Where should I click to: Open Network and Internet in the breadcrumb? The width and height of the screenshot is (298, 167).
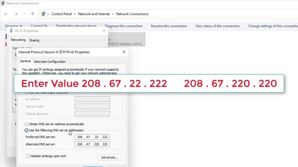pos(94,14)
